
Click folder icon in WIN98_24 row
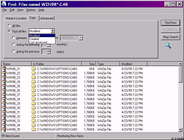click(34, 82)
